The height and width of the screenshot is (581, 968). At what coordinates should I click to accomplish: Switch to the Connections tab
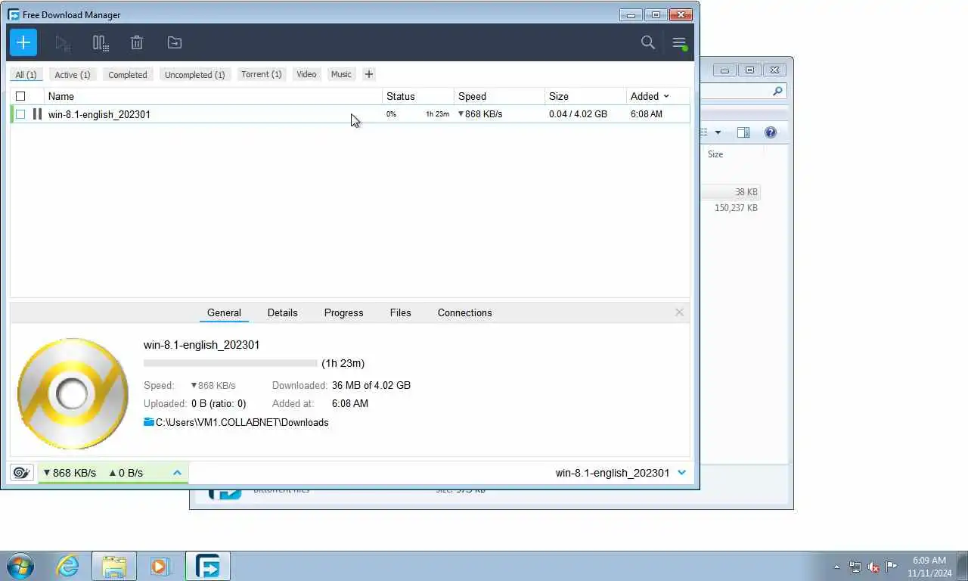465,312
